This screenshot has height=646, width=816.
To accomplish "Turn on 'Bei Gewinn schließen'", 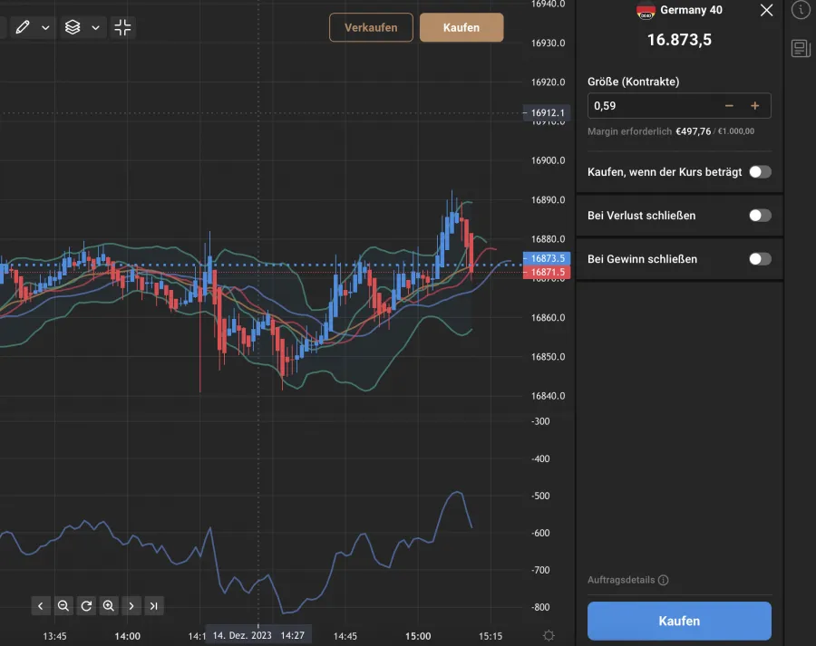I will (761, 259).
